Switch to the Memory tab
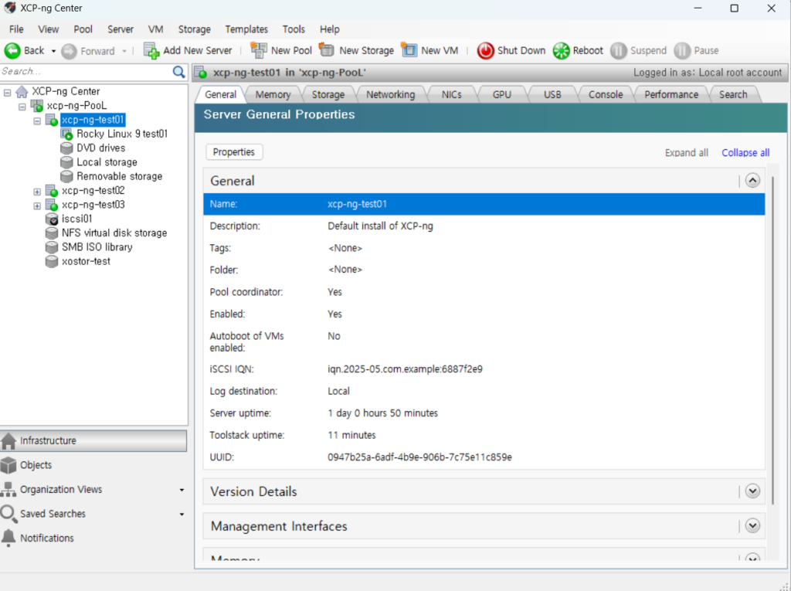Screen dimensions: 791x591 (273, 94)
